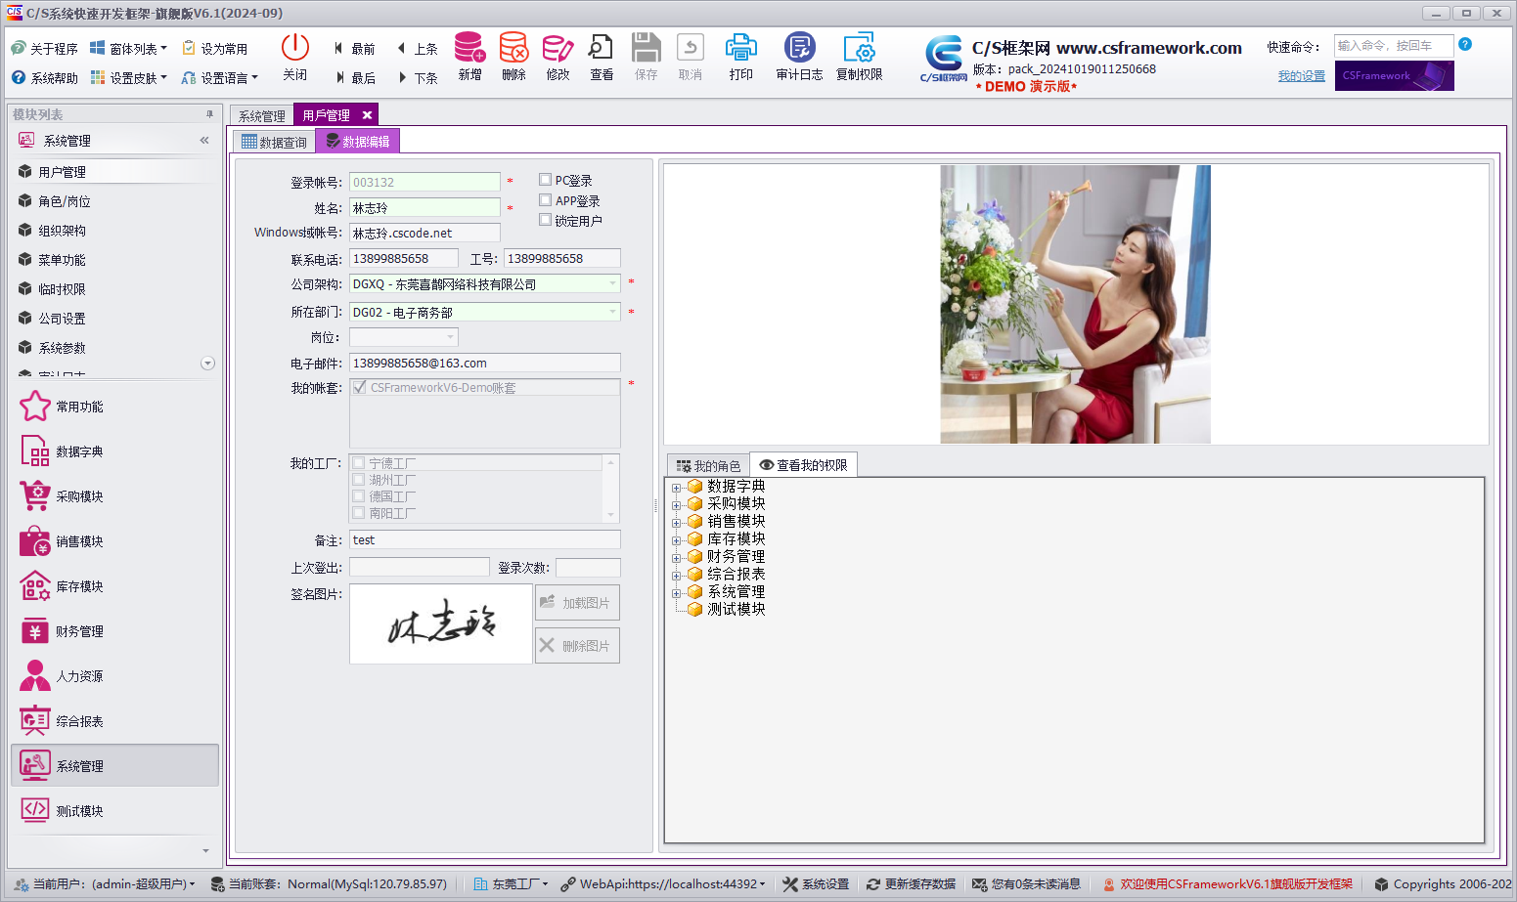The height and width of the screenshot is (902, 1517).
Task: Expand the 采购模块 tree node
Action: 676,504
